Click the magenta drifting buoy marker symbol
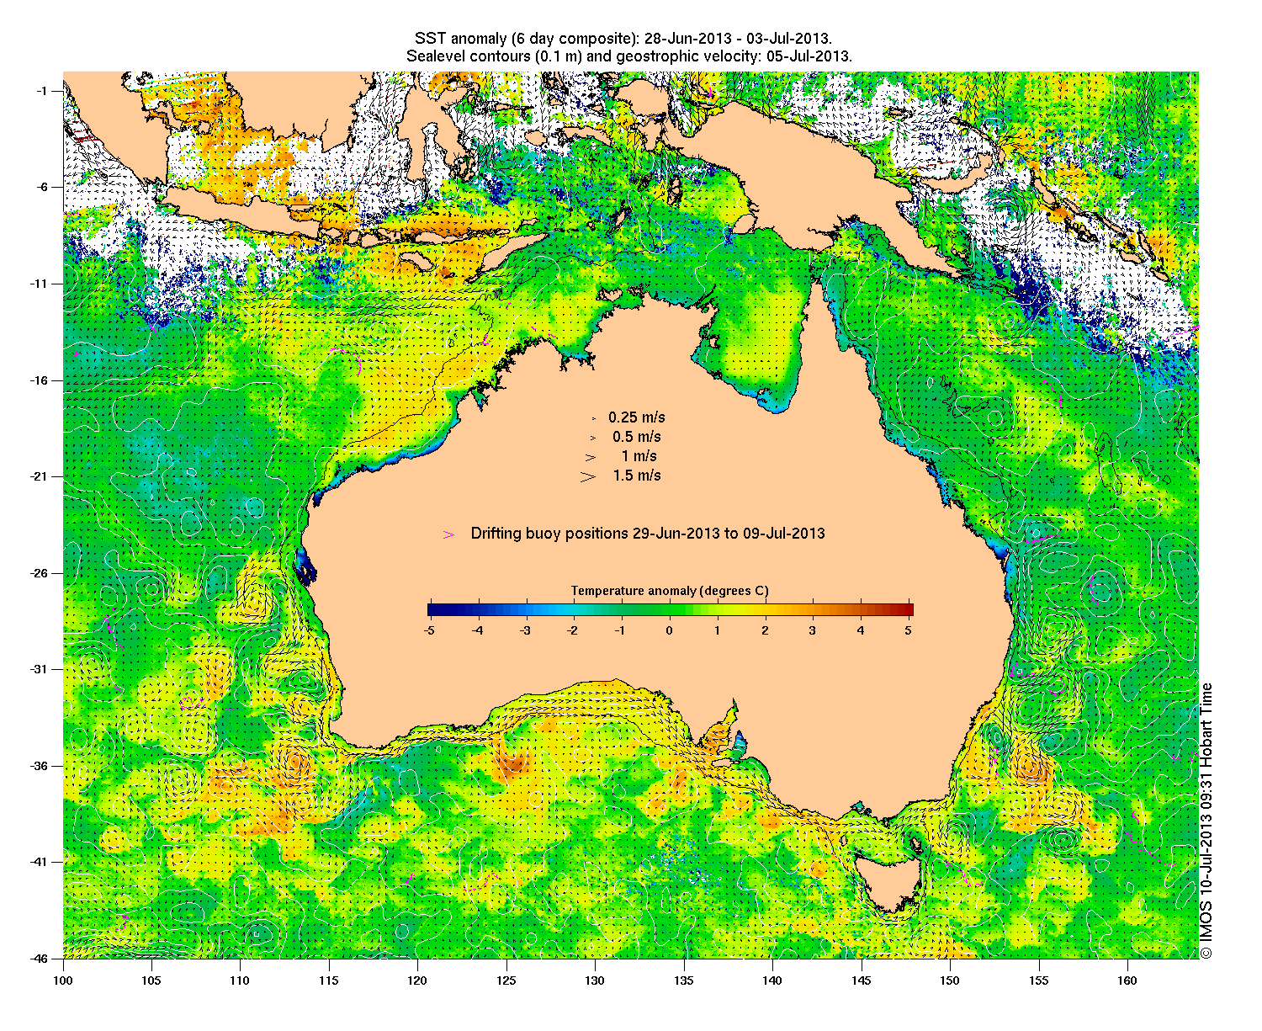Screen dimensions: 1262x1031 [x=449, y=534]
